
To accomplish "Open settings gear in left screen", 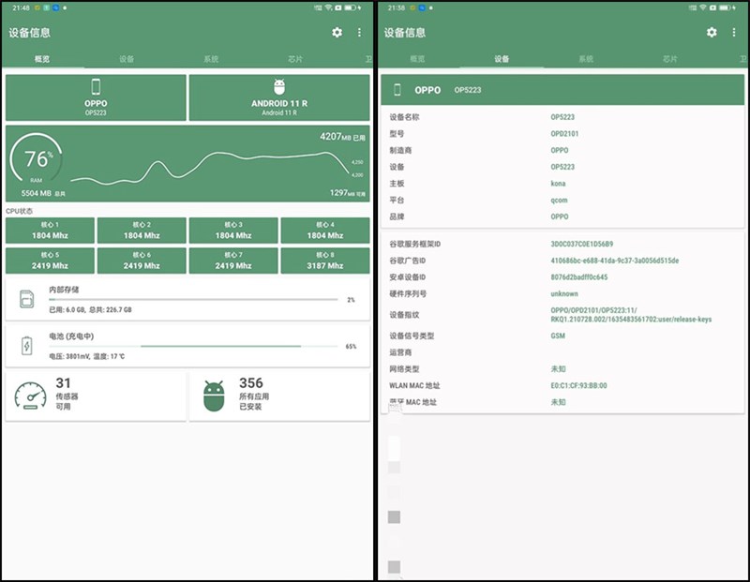I will (337, 32).
